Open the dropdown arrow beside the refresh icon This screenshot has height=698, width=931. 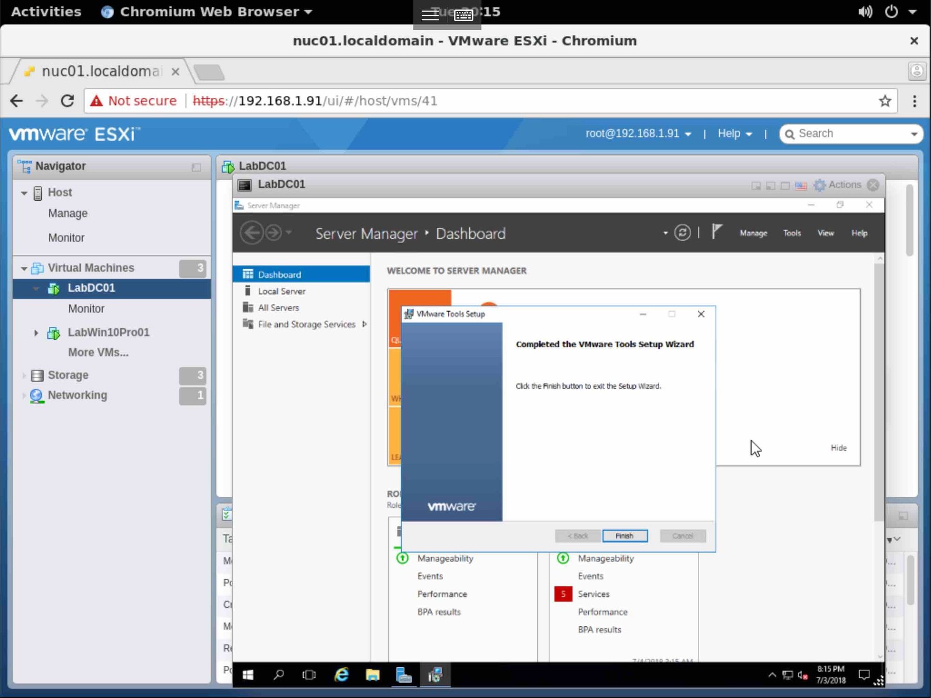point(665,233)
